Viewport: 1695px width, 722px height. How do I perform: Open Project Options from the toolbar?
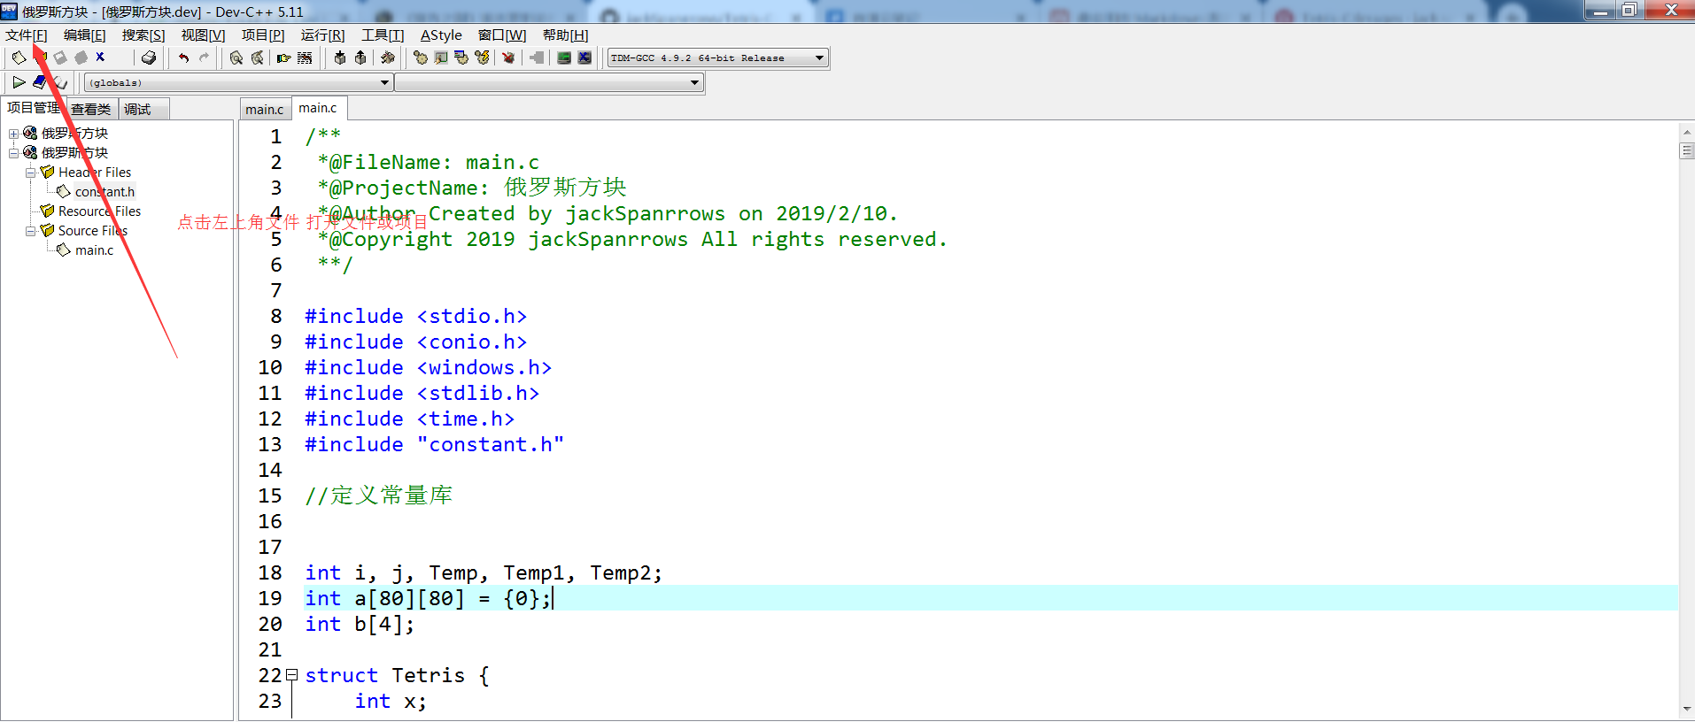[x=388, y=58]
